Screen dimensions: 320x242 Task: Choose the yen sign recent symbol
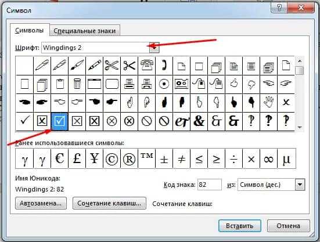pos(94,158)
